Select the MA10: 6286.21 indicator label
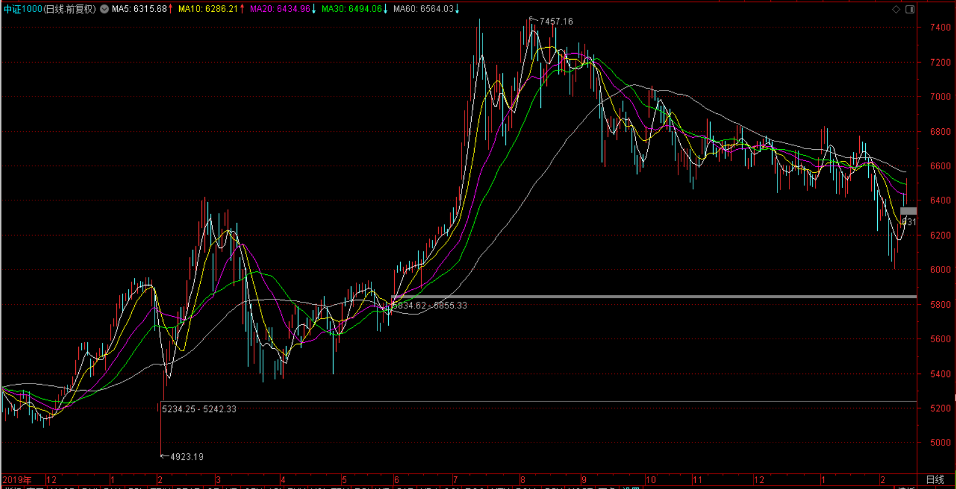Viewport: 956px width, 489px height. pos(211,9)
